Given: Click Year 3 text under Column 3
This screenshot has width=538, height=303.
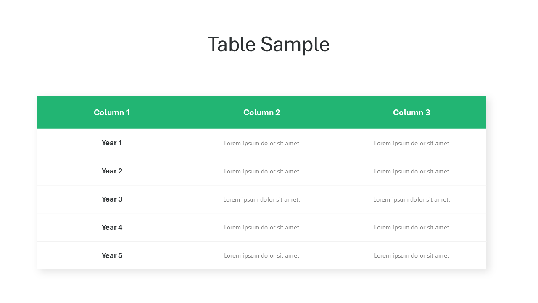Looking at the screenshot, I should pos(411,199).
